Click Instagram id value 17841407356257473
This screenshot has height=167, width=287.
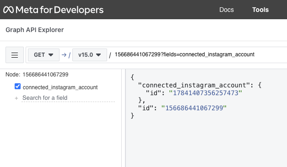[x=206, y=93]
